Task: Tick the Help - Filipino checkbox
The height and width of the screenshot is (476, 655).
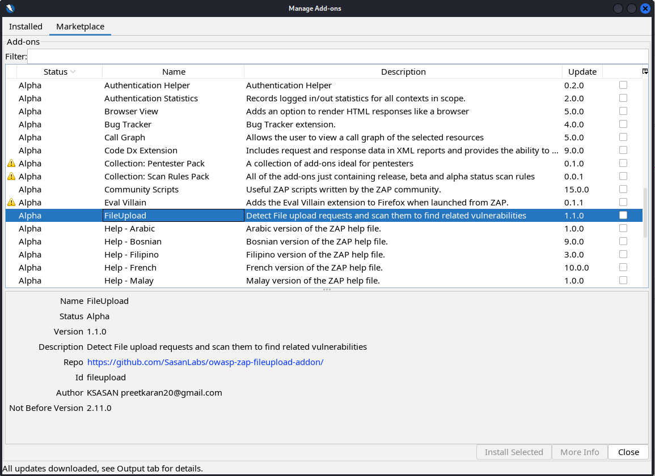Action: coord(623,254)
